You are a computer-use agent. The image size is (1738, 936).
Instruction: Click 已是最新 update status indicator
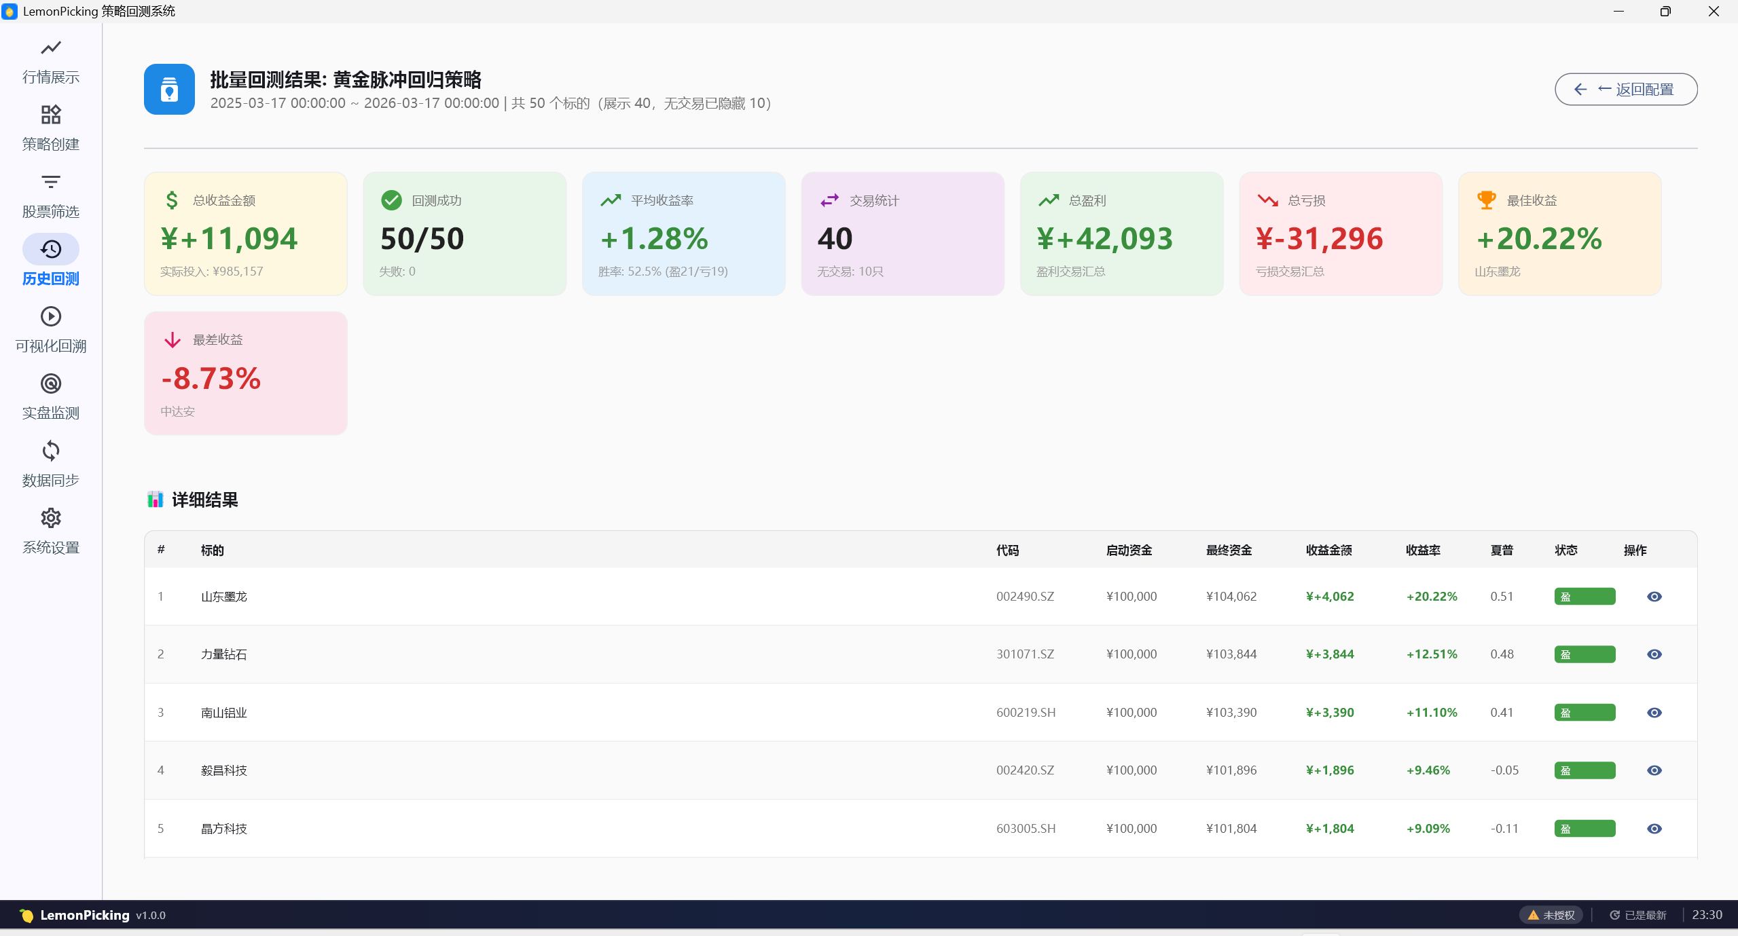pyautogui.click(x=1637, y=915)
